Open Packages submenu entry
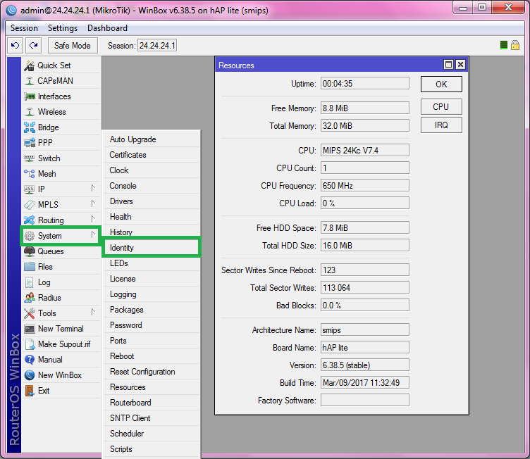 pyautogui.click(x=151, y=310)
